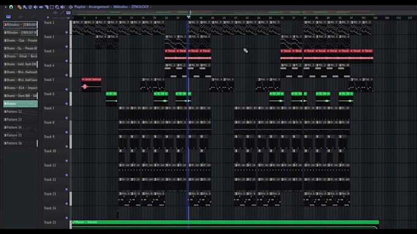Click the Track 15 header label

coord(50,222)
